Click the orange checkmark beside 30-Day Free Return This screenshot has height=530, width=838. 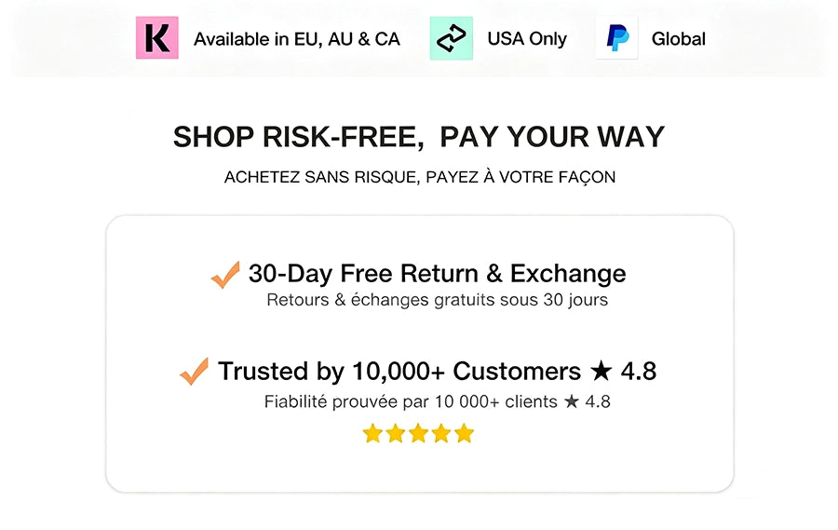225,275
